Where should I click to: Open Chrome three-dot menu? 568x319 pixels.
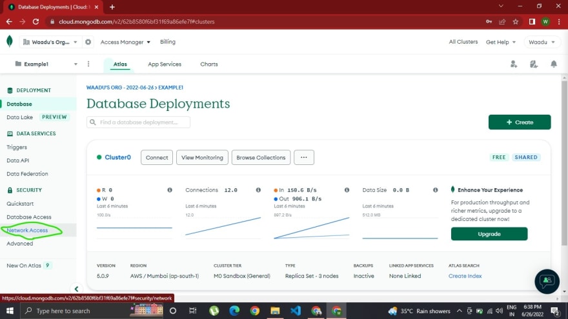click(x=560, y=22)
